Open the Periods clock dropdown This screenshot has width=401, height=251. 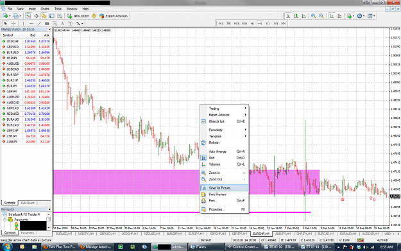361,16
